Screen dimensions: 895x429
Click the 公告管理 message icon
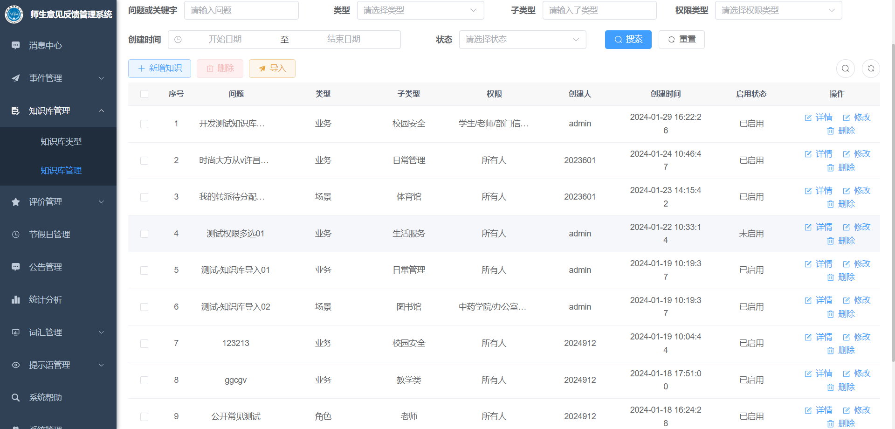pos(16,267)
